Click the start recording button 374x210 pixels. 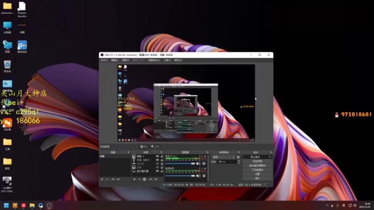pyautogui.click(x=258, y=161)
